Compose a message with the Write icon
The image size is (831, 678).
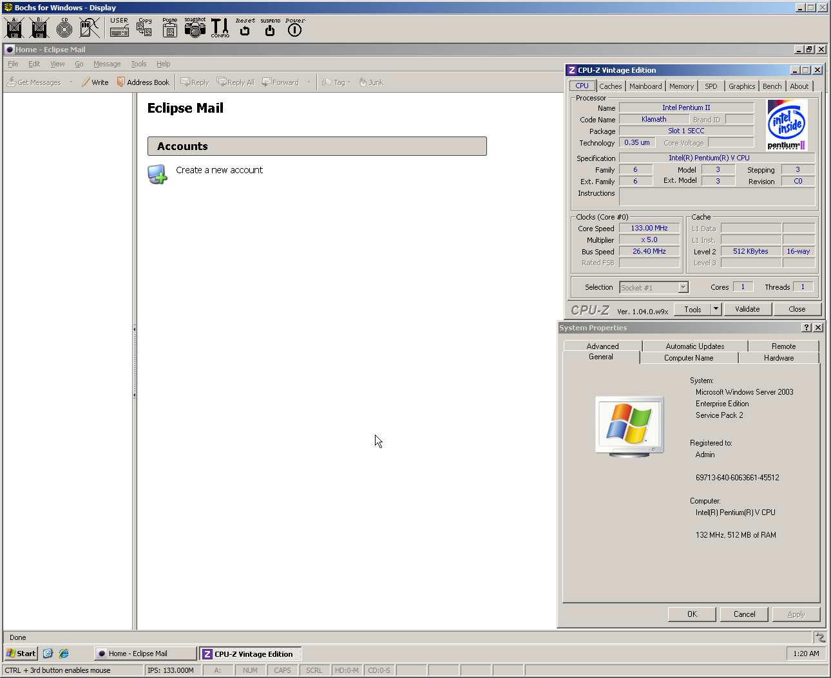coord(95,82)
